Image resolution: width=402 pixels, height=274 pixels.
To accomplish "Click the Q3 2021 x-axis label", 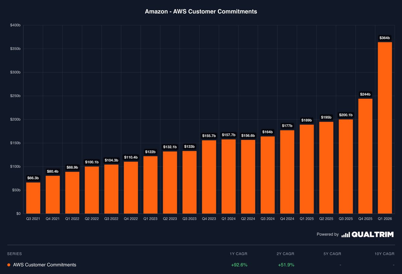I will coord(33,218).
